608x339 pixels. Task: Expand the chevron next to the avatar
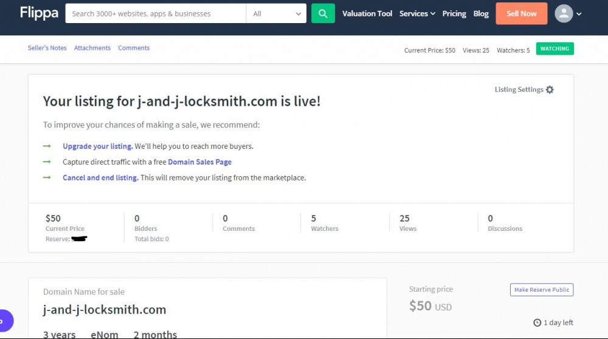click(579, 14)
